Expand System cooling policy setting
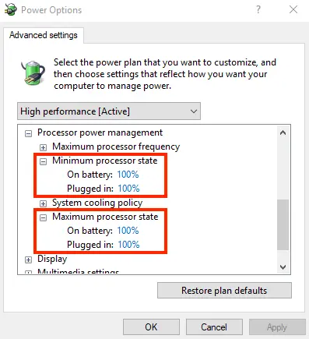The image size is (309, 339). pos(43,203)
